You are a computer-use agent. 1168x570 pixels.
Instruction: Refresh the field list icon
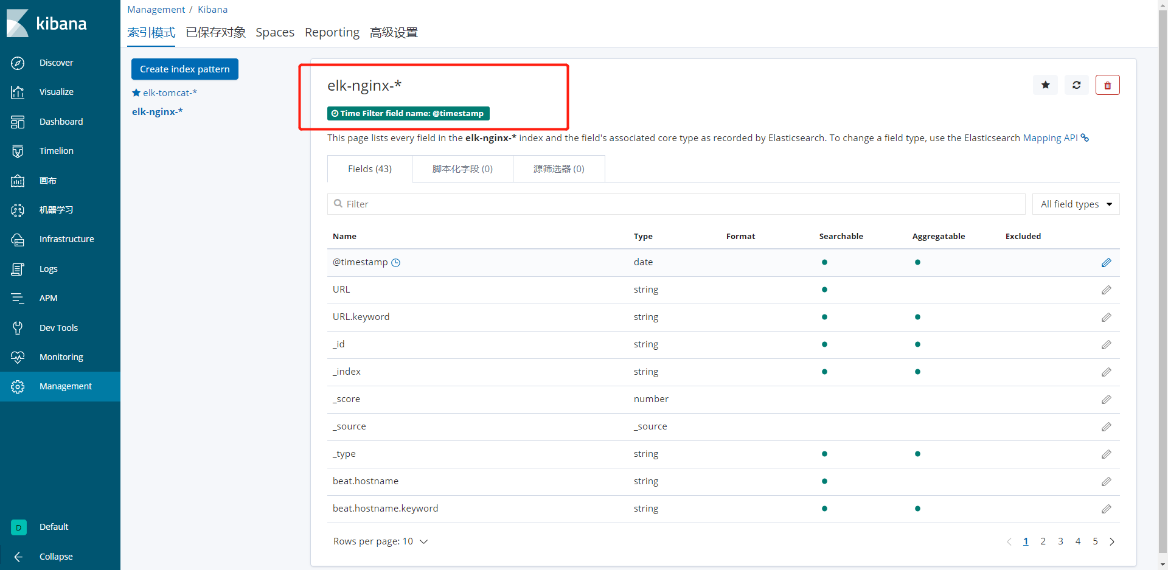coord(1076,85)
